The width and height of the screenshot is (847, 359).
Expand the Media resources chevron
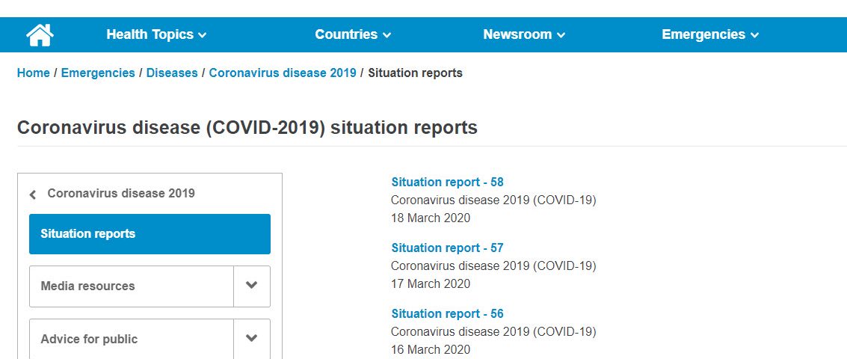252,286
